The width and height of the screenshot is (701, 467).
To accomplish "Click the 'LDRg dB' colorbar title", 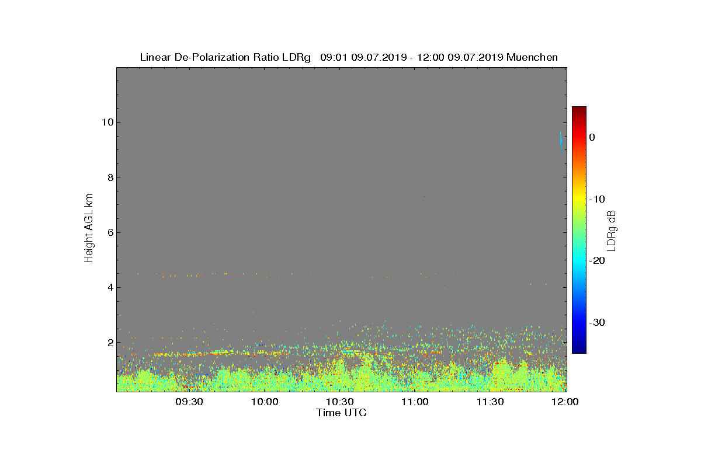I will [612, 230].
